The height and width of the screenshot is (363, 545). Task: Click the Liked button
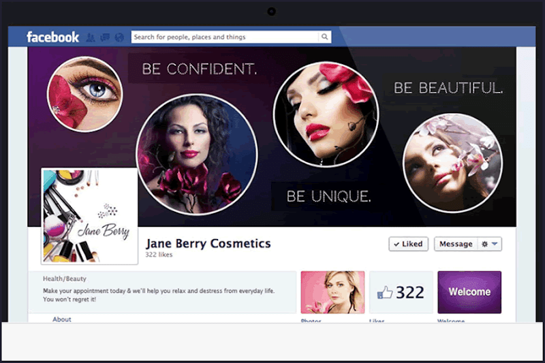tap(408, 244)
